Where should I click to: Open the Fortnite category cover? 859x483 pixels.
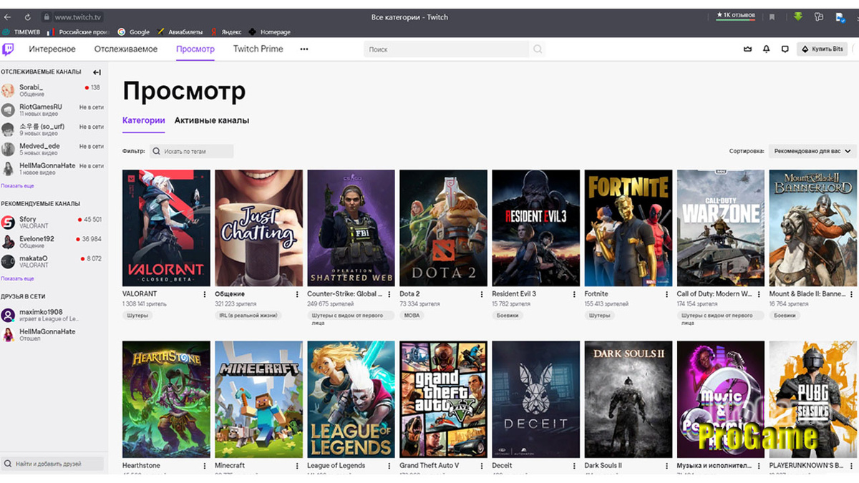[x=629, y=228]
